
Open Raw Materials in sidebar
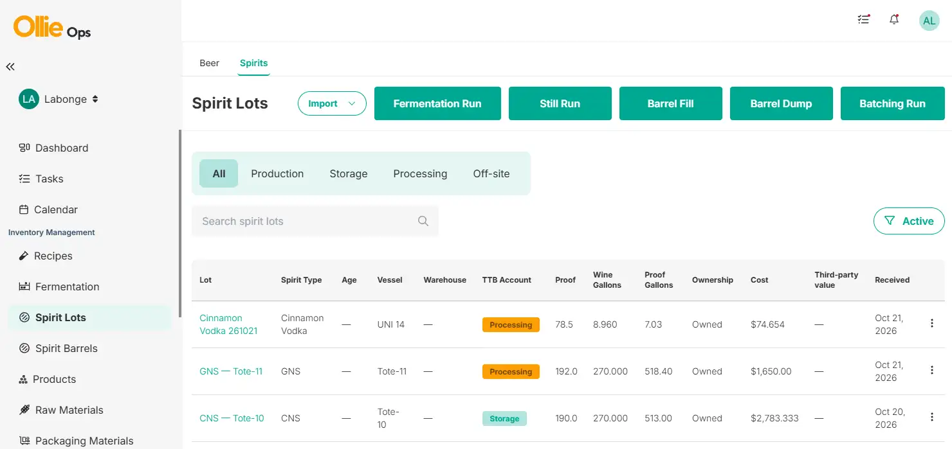[69, 410]
